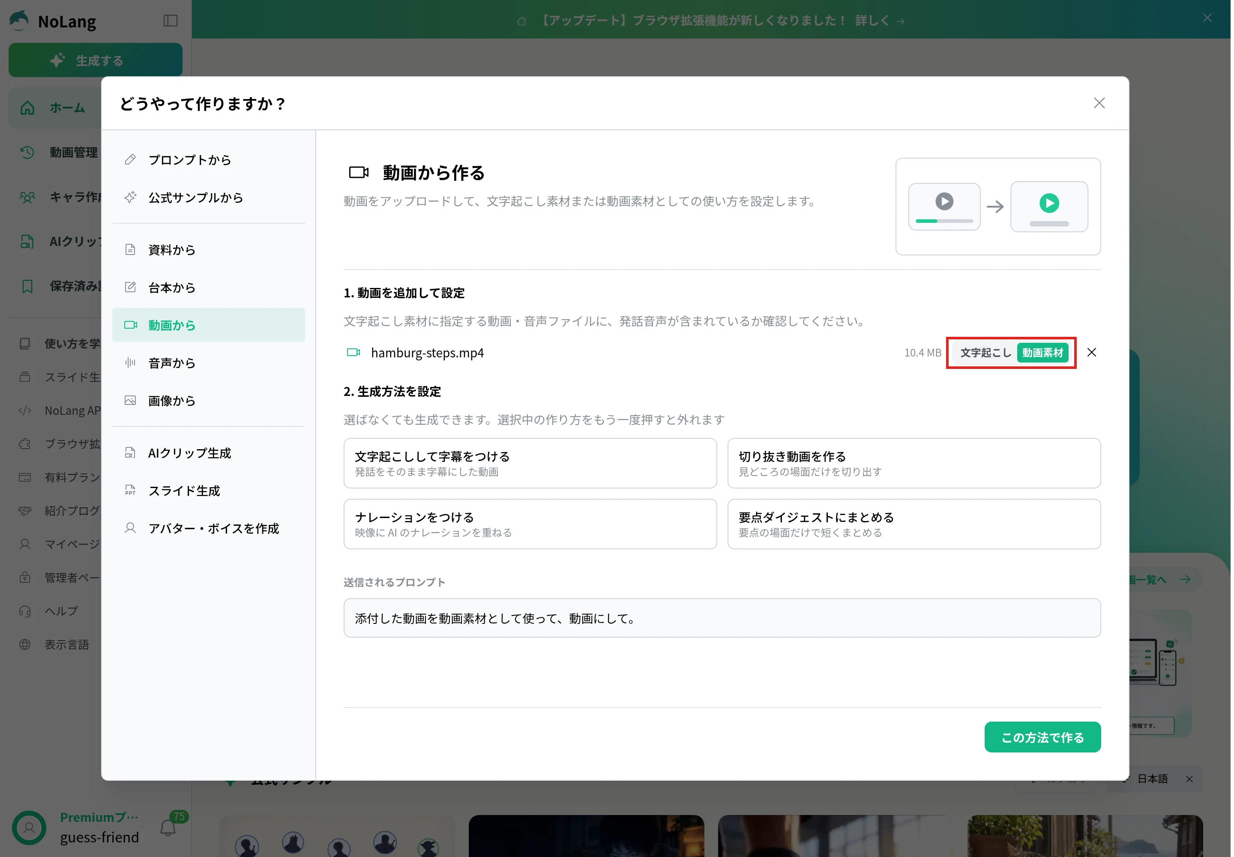Open アバター・ボイスを作成 in dialog sidebar
The image size is (1234, 857).
tap(208, 528)
